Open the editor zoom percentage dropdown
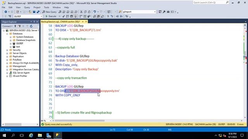 pos(50,121)
